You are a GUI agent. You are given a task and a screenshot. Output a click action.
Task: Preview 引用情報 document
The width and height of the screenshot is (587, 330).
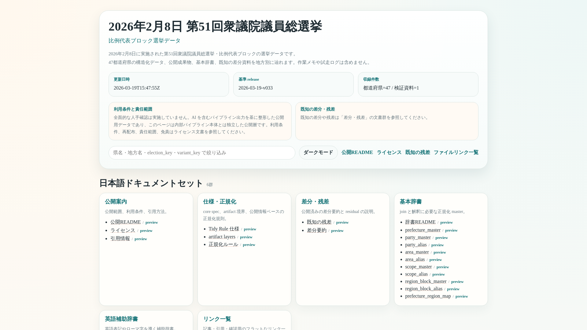[x=141, y=239]
